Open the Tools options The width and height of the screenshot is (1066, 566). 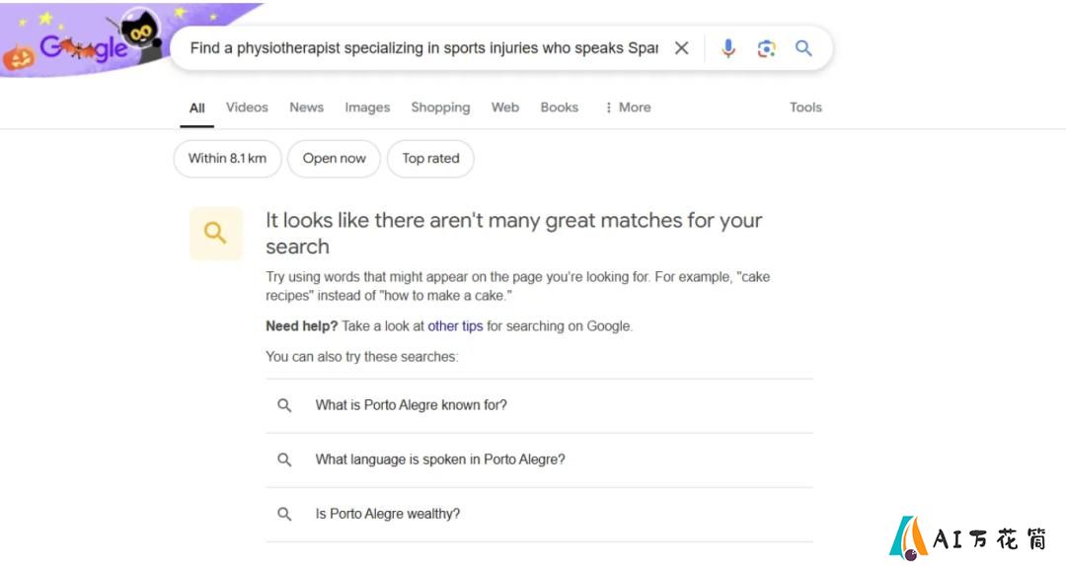coord(805,107)
